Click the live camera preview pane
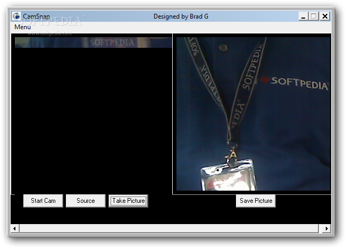 coord(91,114)
